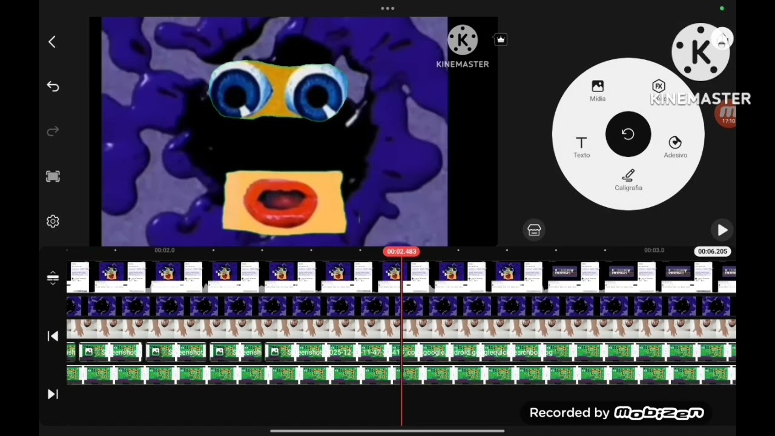Tap the 00:03.0 ruler label
Image resolution: width=775 pixels, height=436 pixels.
coord(654,250)
